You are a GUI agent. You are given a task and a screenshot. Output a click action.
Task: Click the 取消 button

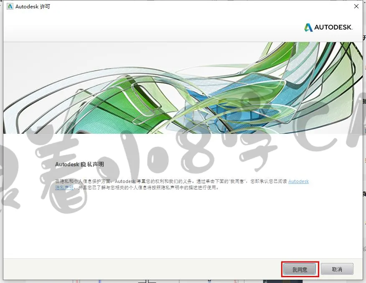[x=337, y=269]
